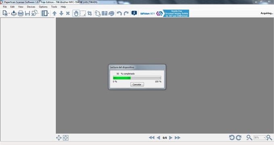Screen dimensions: 274x145
Task: Open the Options menu
Action: coord(43,6)
